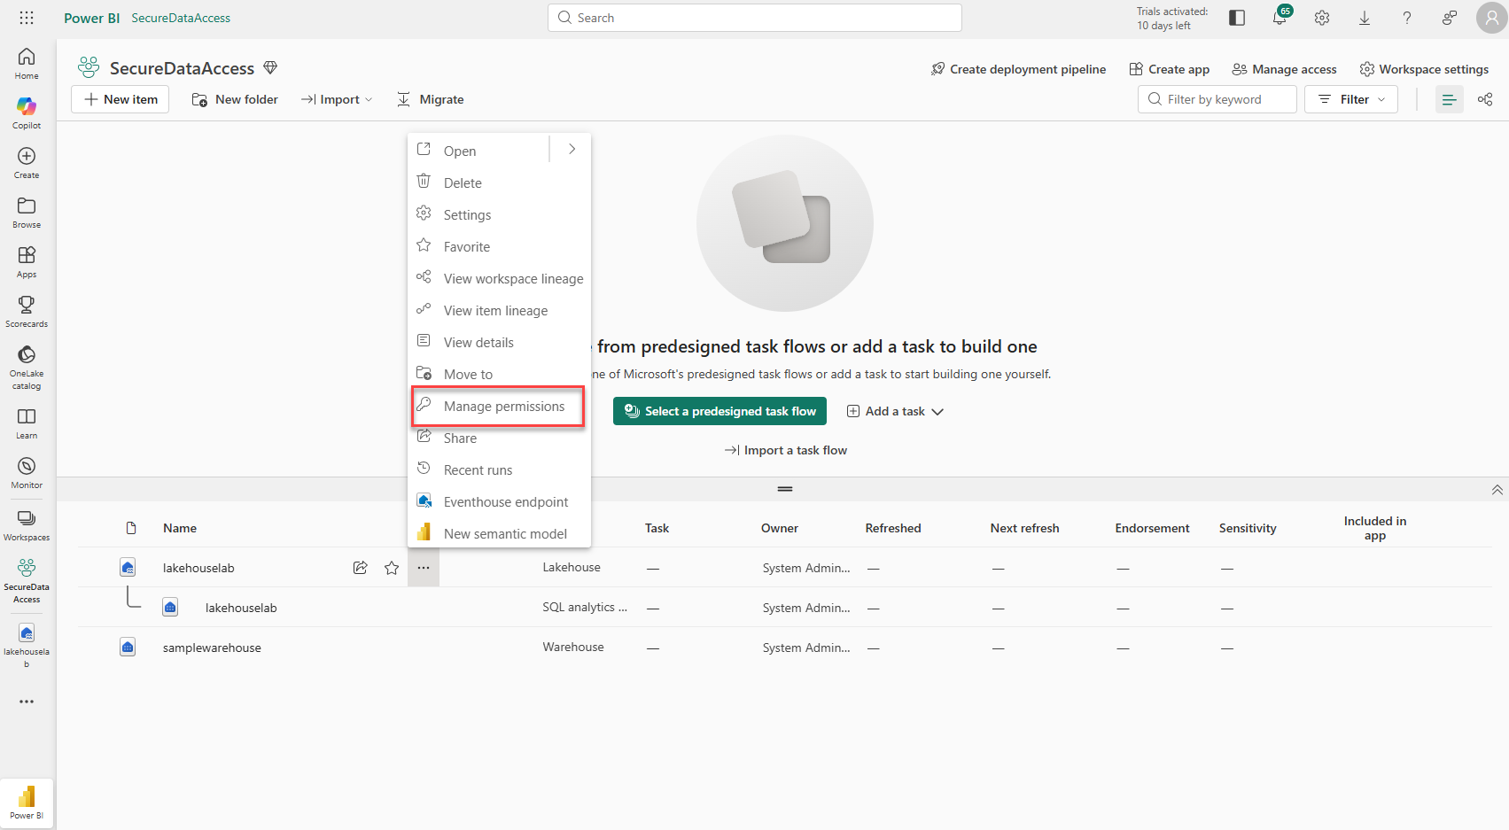Favorite lakehouselab with star icon

[392, 568]
